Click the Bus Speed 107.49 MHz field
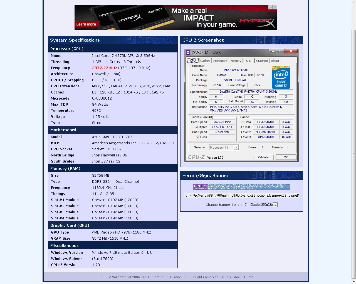The image size is (356, 284). tap(222, 132)
